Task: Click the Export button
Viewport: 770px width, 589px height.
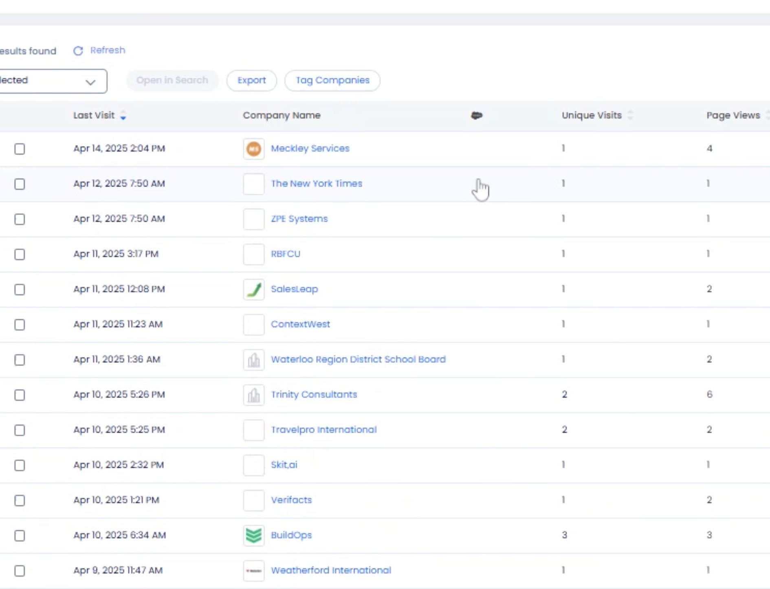Action: pos(251,81)
